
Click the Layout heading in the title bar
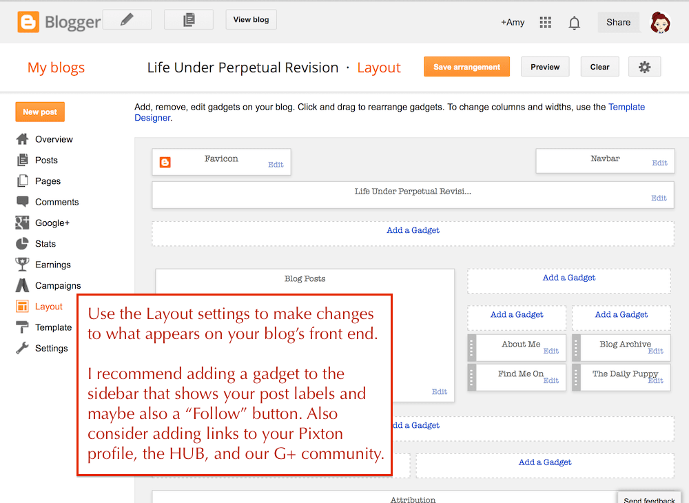(x=379, y=68)
